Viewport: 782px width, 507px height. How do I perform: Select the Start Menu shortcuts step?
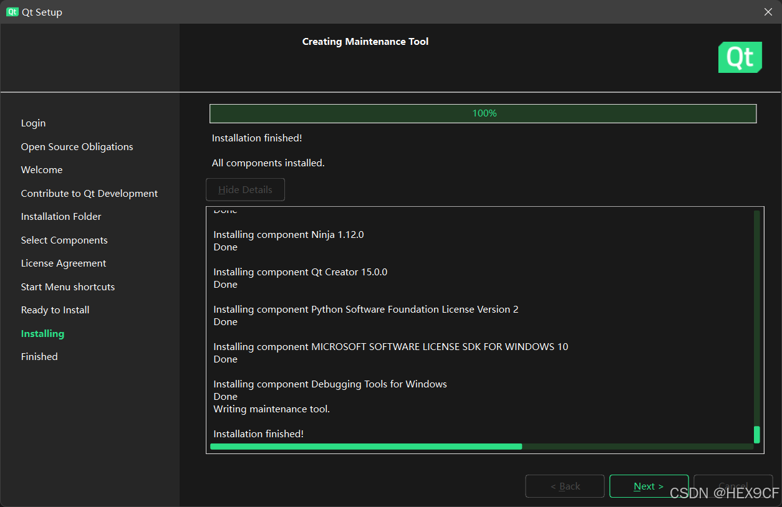[x=68, y=287]
